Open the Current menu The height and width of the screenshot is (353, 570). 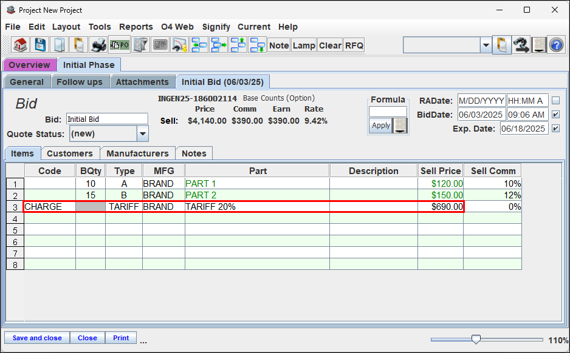tap(254, 27)
